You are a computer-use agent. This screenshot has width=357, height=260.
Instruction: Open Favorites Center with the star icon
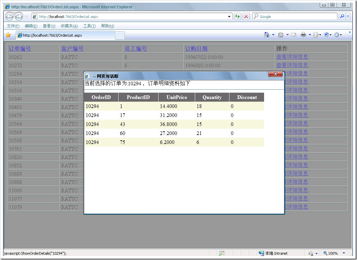[8, 35]
